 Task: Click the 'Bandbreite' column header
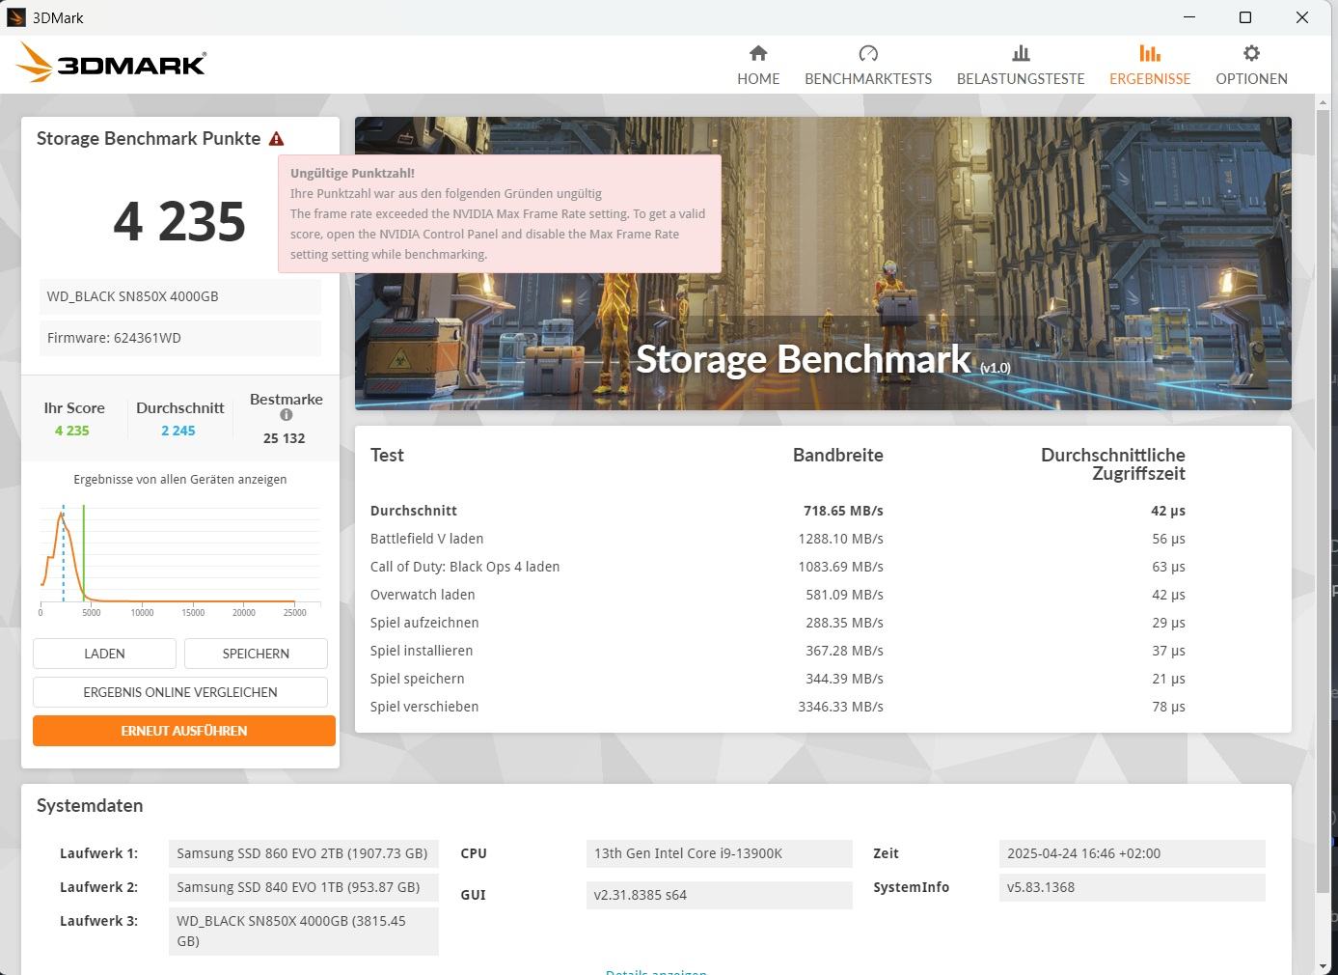pyautogui.click(x=838, y=455)
